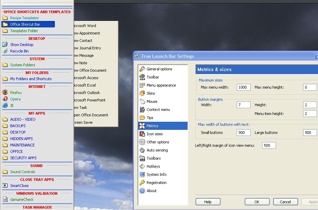The height and width of the screenshot is (210, 318).
Task: Focus the Left/Right margin input field
Action: (x=269, y=145)
